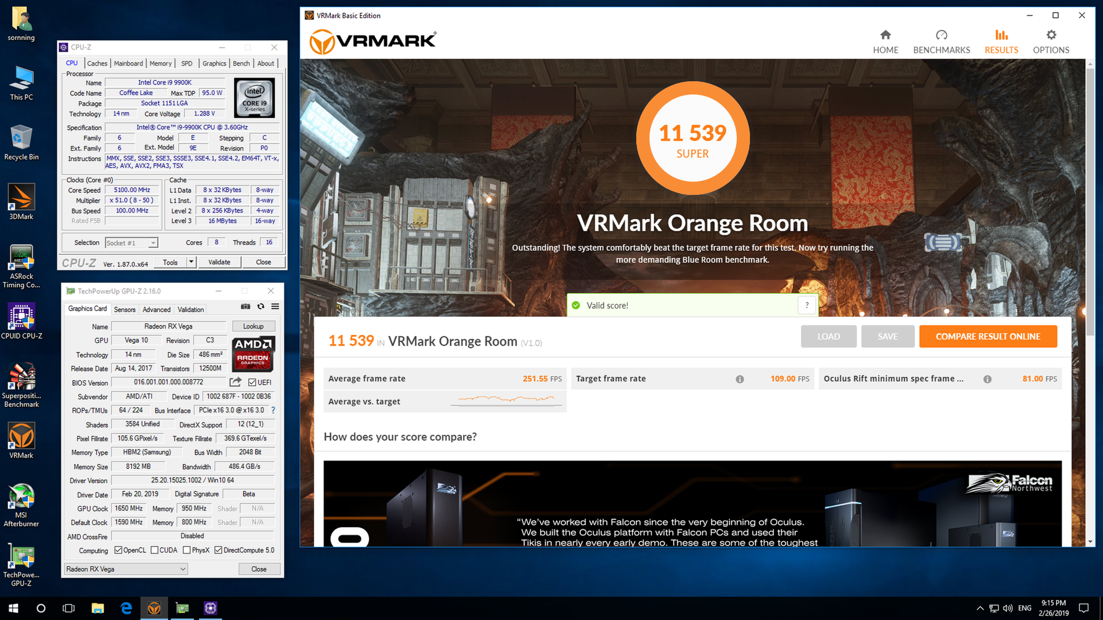
Task: Switch to the Graphics tab in CPU-Z
Action: click(214, 63)
